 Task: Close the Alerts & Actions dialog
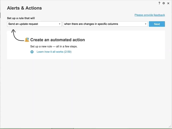click(x=168, y=3)
